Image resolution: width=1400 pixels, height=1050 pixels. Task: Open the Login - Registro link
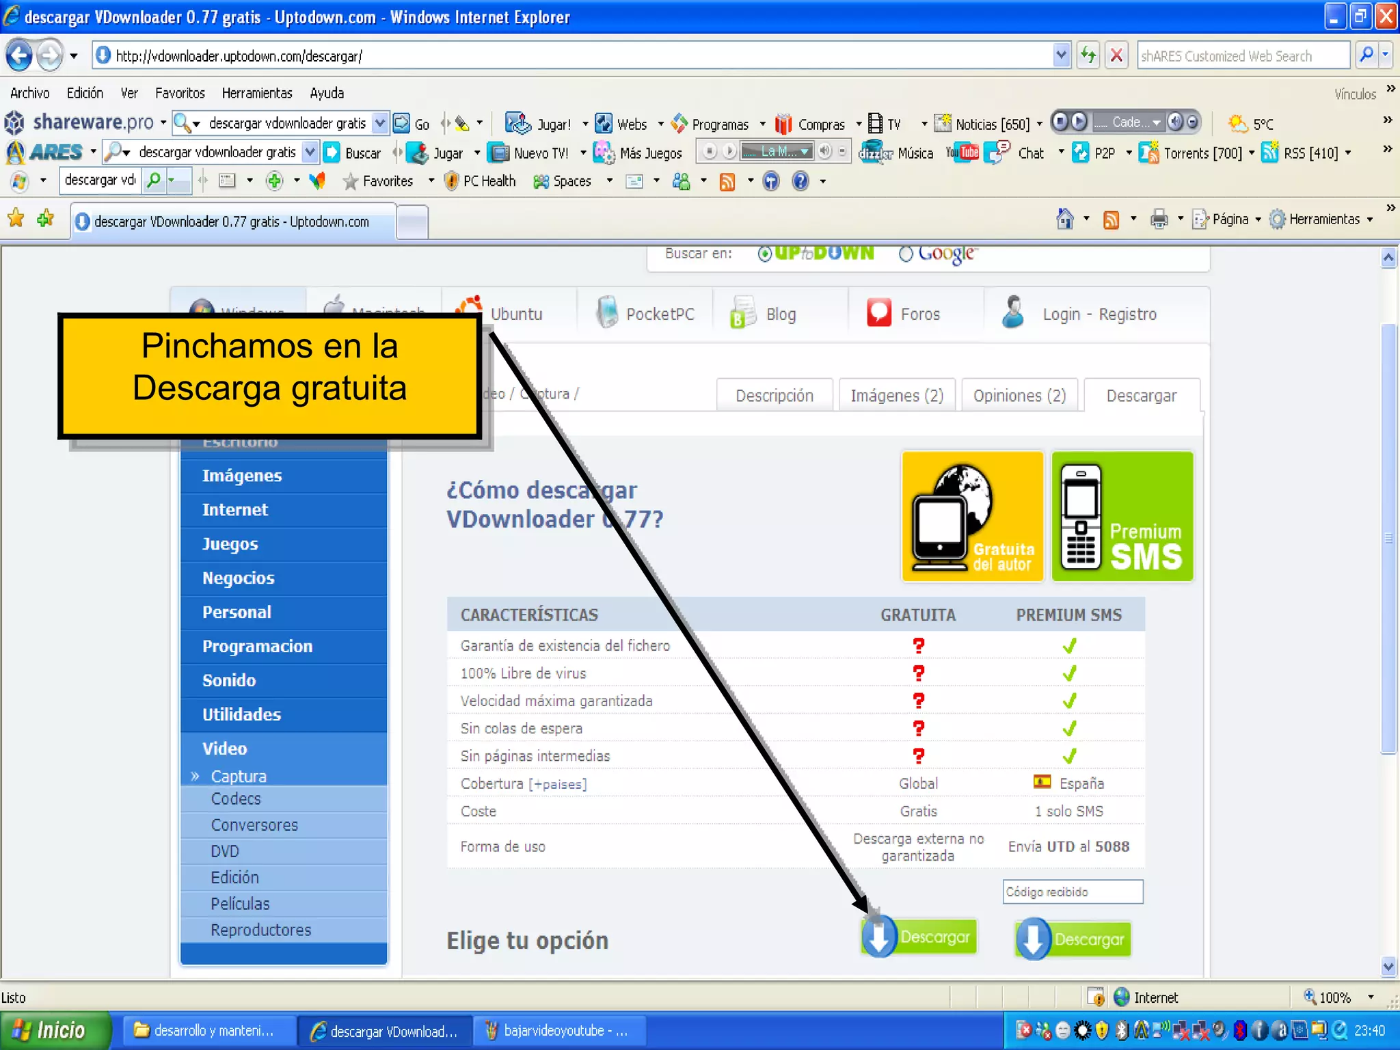(x=1099, y=314)
